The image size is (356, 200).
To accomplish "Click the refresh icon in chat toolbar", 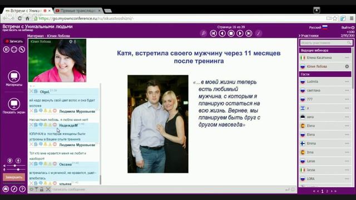I will (x=31, y=189).
